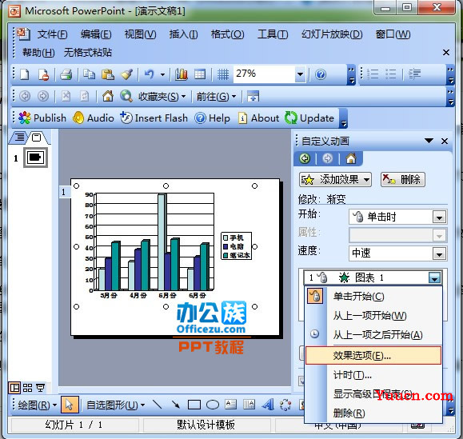Click the web toolbar Home icon
Viewport: 463px width, 439px height.
pyautogui.click(x=108, y=96)
